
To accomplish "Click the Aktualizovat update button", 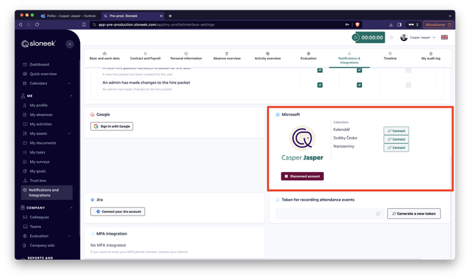I will (438, 25).
